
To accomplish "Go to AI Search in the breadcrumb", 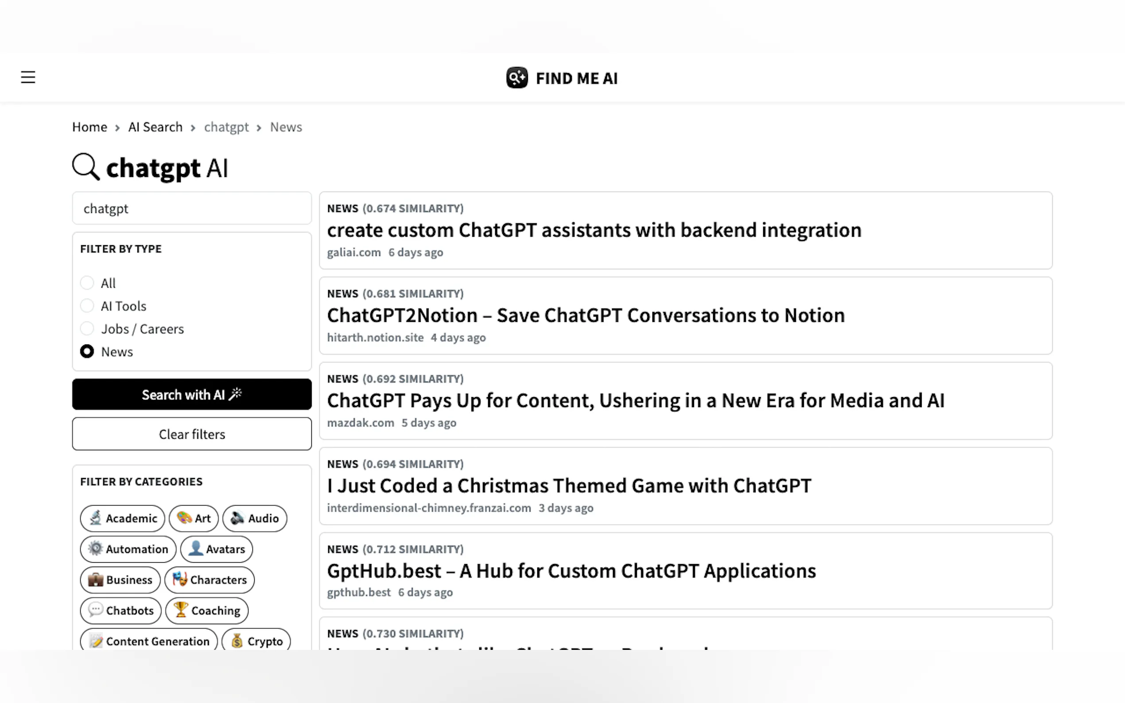I will [155, 127].
